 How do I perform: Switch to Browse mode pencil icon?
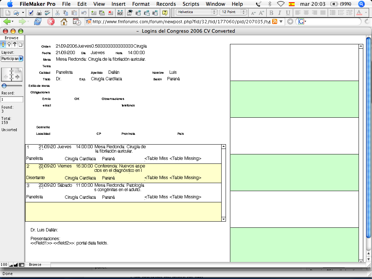pyautogui.click(x=3, y=45)
